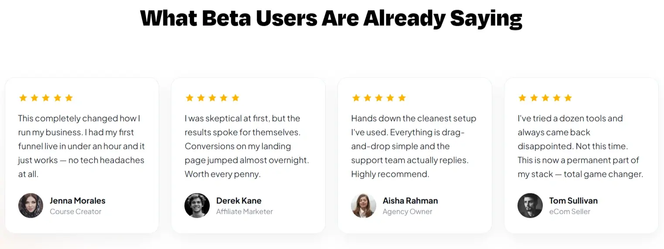Click the Affiliate Marketer subtitle
This screenshot has width=664, height=249.
[245, 212]
